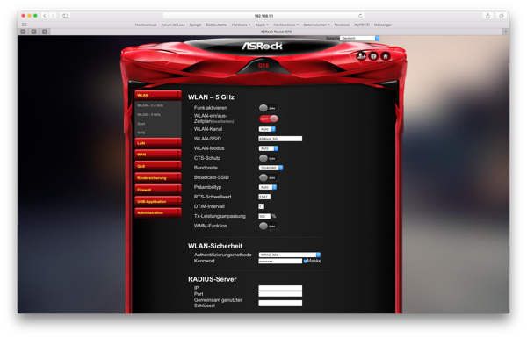Open the Facebook bookmark
527x338 pixels.
[342, 25]
